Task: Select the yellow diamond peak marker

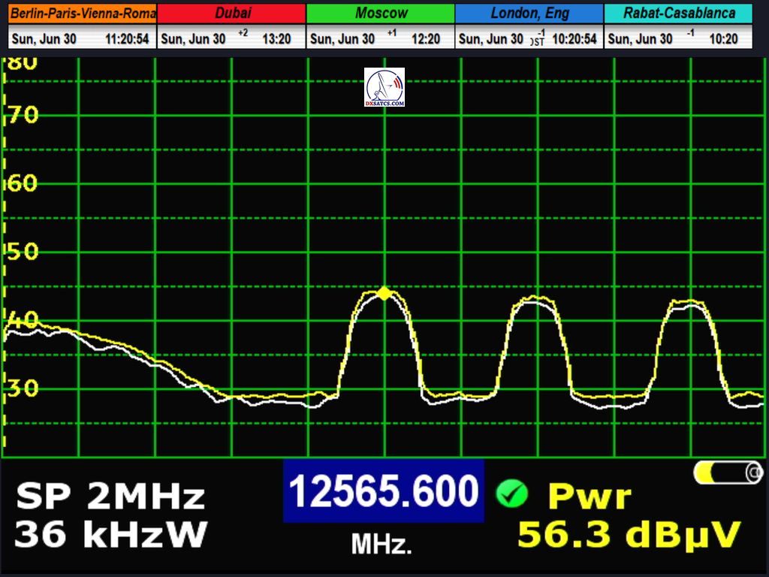Action: (x=384, y=293)
